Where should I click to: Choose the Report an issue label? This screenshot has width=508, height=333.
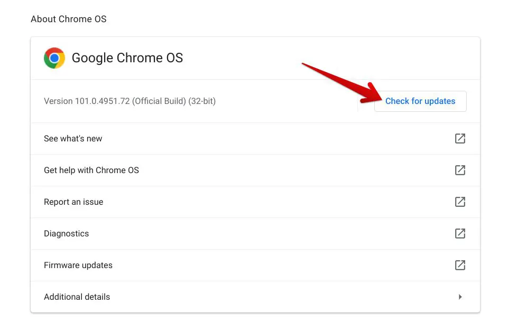coord(73,202)
